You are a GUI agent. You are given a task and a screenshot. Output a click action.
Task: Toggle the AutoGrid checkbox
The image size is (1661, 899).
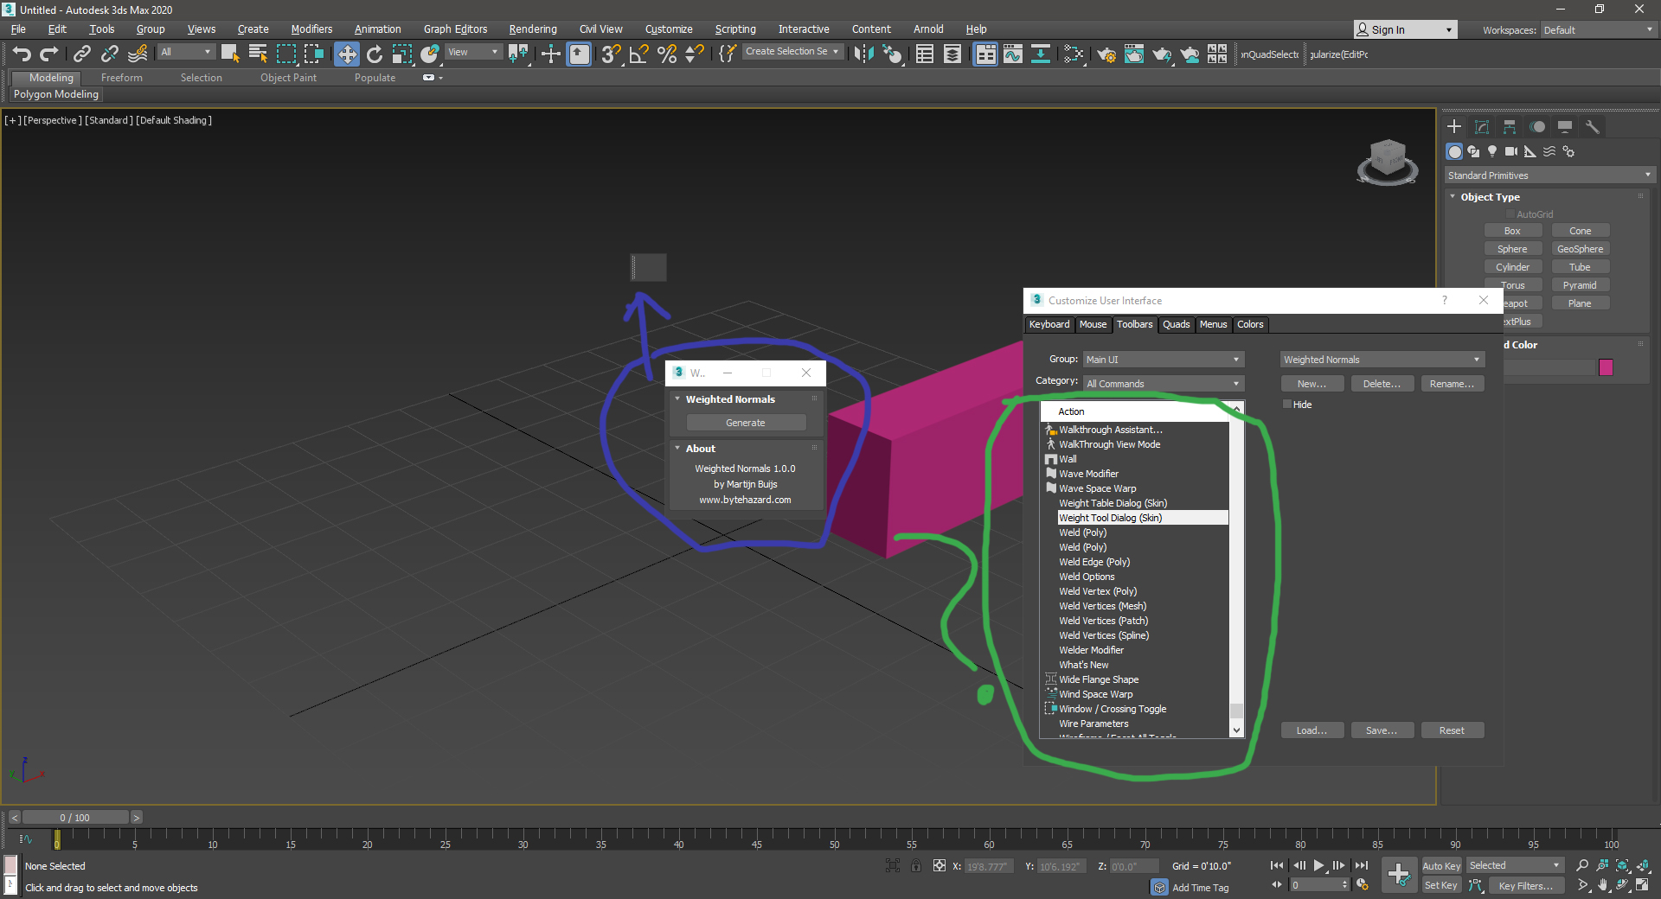point(1510,214)
